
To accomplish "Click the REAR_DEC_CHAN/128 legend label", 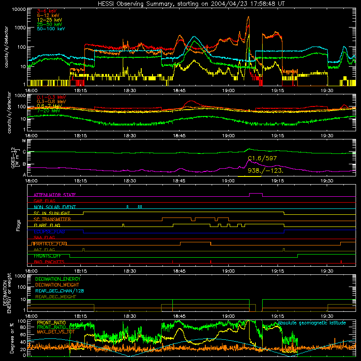I will click(60, 291).
